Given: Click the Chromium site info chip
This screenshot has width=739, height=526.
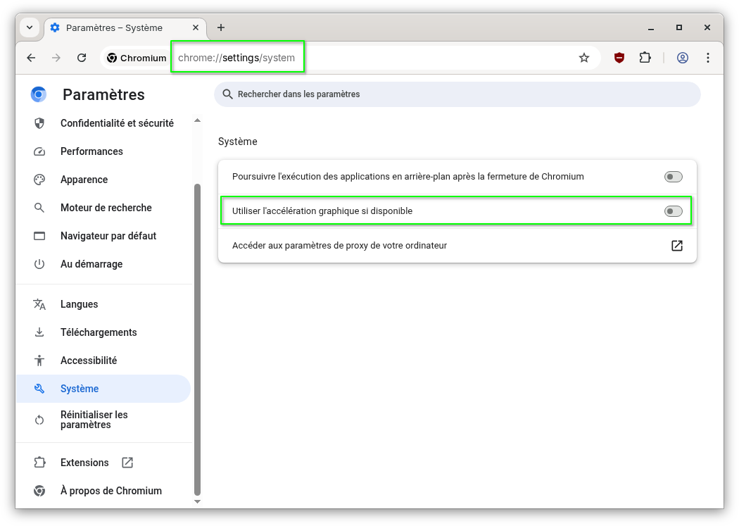Looking at the screenshot, I should [x=137, y=58].
